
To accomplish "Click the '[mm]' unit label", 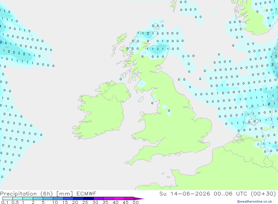I will point(64,194).
